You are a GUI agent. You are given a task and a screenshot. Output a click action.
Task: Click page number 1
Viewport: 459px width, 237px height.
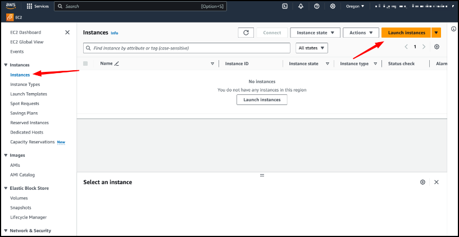[415, 47]
